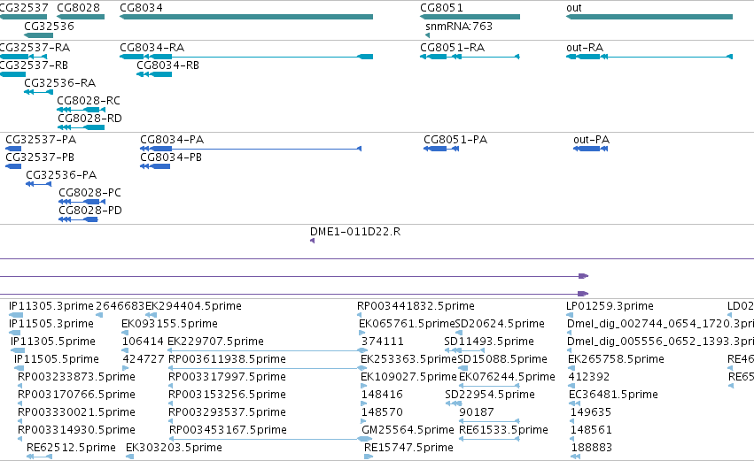Click the CG8034 gene label
The width and height of the screenshot is (754, 461).
(x=141, y=8)
